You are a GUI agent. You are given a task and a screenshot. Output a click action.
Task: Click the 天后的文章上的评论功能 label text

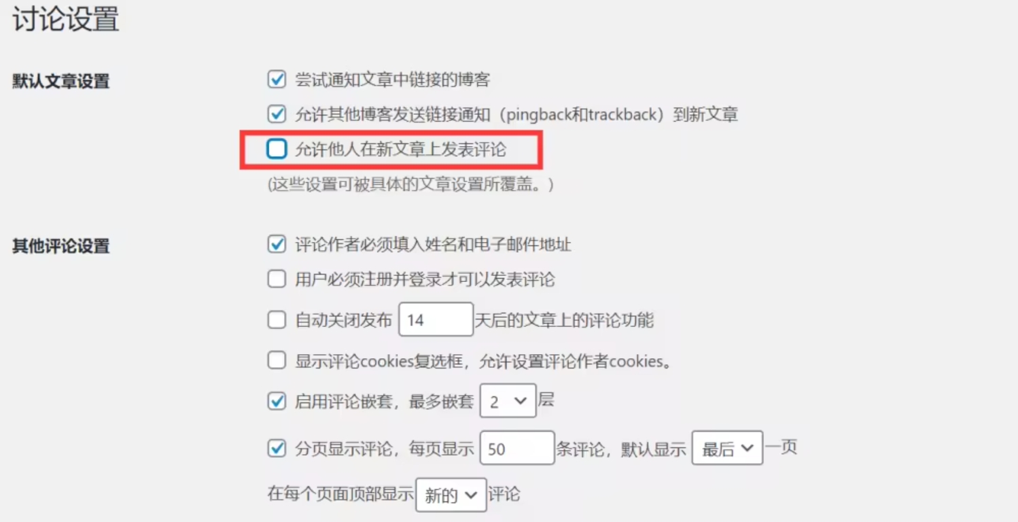564,320
